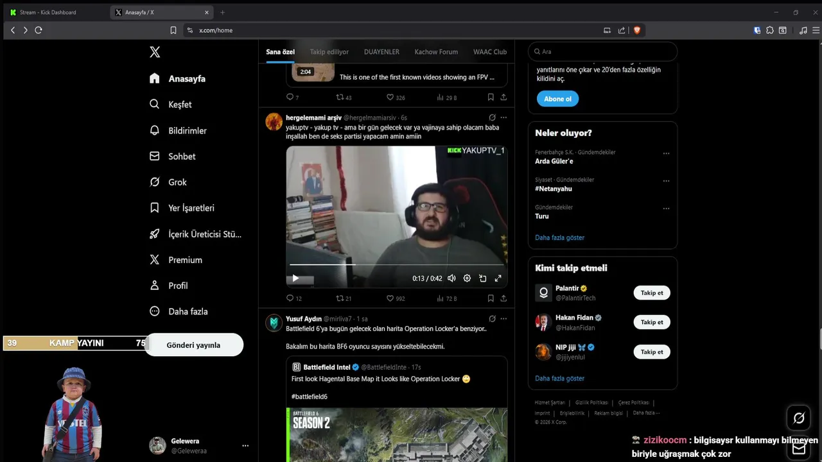Open floating Grok button

click(799, 418)
